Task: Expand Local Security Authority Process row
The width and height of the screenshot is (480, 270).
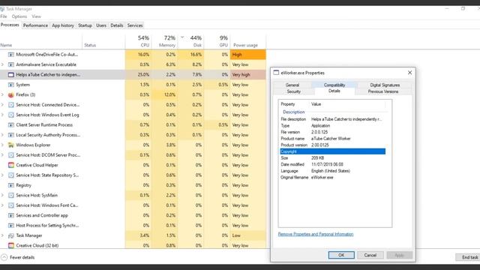Action: [x=2, y=135]
